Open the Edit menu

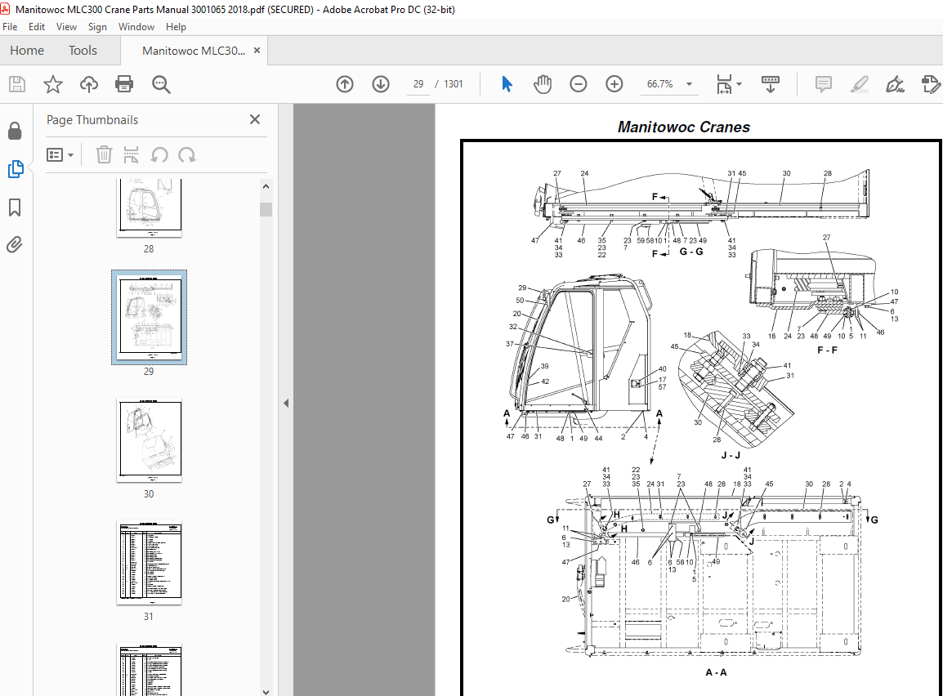coord(37,27)
